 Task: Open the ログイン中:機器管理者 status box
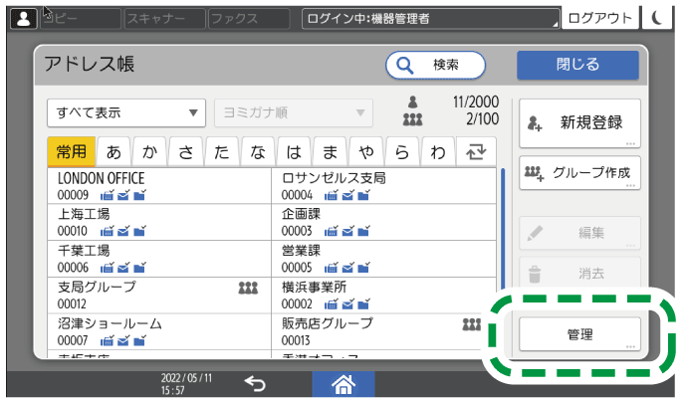tap(430, 18)
